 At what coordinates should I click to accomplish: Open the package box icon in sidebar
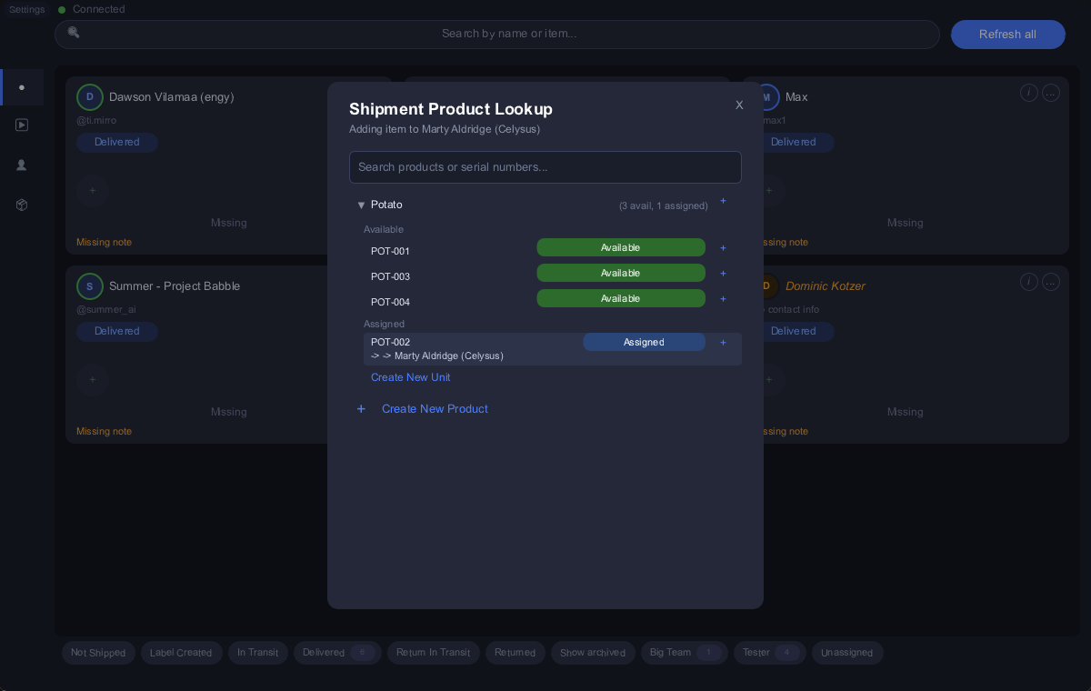22,205
